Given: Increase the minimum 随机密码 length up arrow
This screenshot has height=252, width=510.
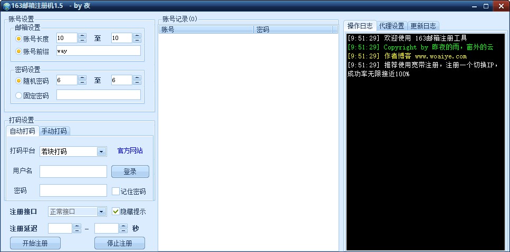Looking at the screenshot, I should point(82,78).
